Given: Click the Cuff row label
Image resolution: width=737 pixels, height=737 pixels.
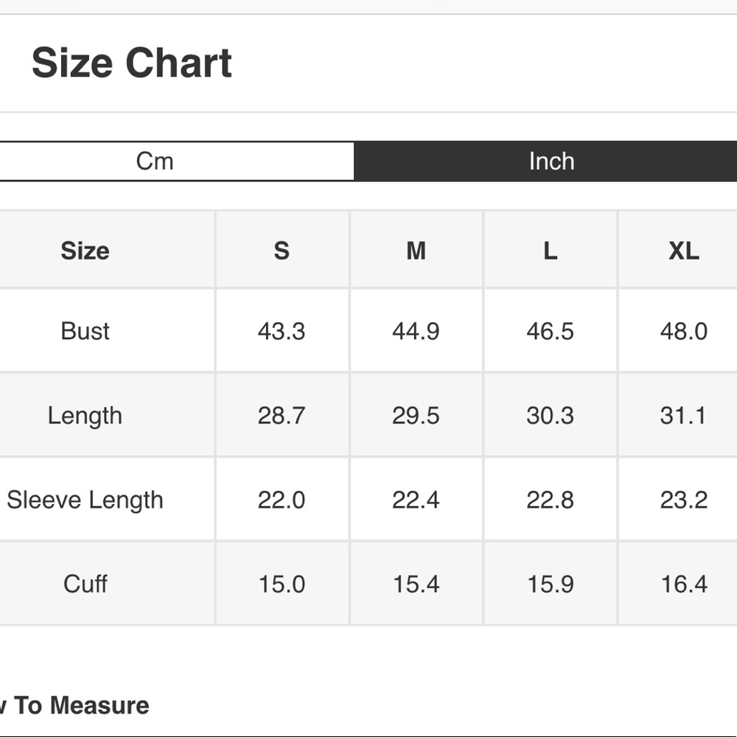Looking at the screenshot, I should click(x=85, y=584).
